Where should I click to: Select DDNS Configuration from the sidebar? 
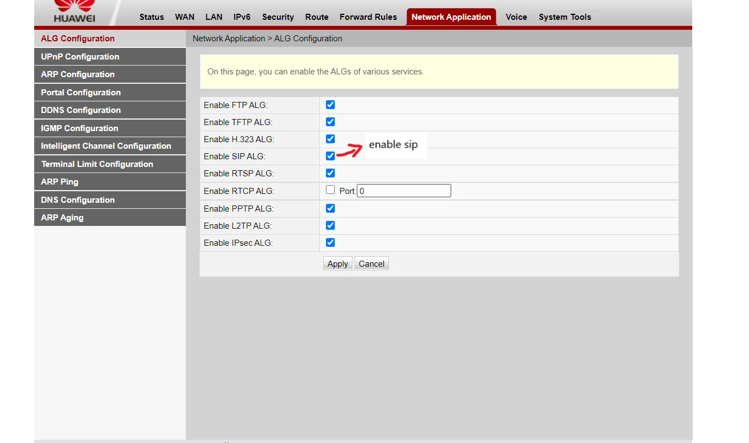(81, 110)
